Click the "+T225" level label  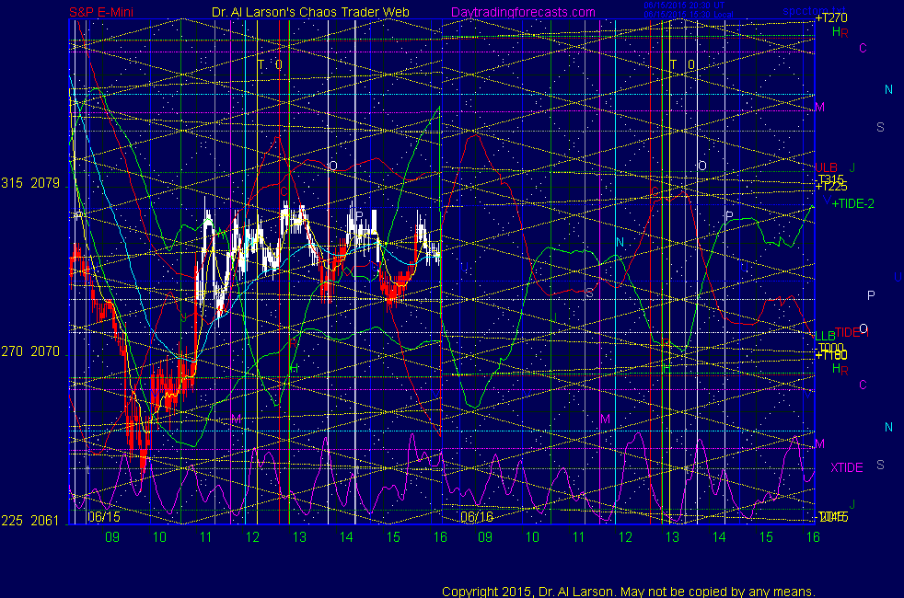[831, 187]
